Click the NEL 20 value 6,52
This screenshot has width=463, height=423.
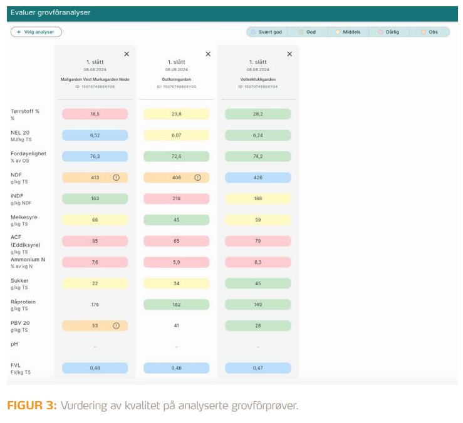pyautogui.click(x=95, y=135)
